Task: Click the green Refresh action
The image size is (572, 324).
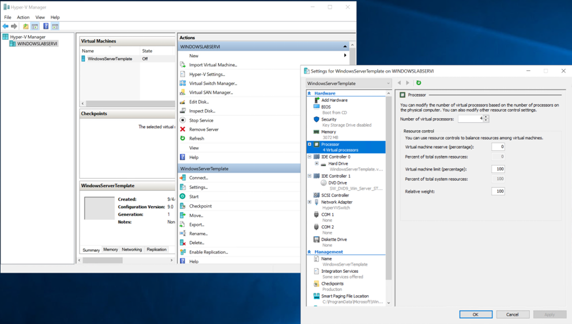Action: point(196,138)
